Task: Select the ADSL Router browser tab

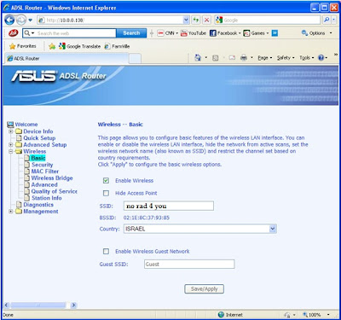Action: [x=66, y=58]
